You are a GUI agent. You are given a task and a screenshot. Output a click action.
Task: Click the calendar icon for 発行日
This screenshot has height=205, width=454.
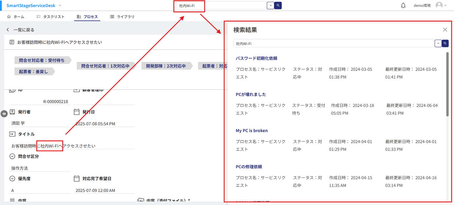[77, 112]
